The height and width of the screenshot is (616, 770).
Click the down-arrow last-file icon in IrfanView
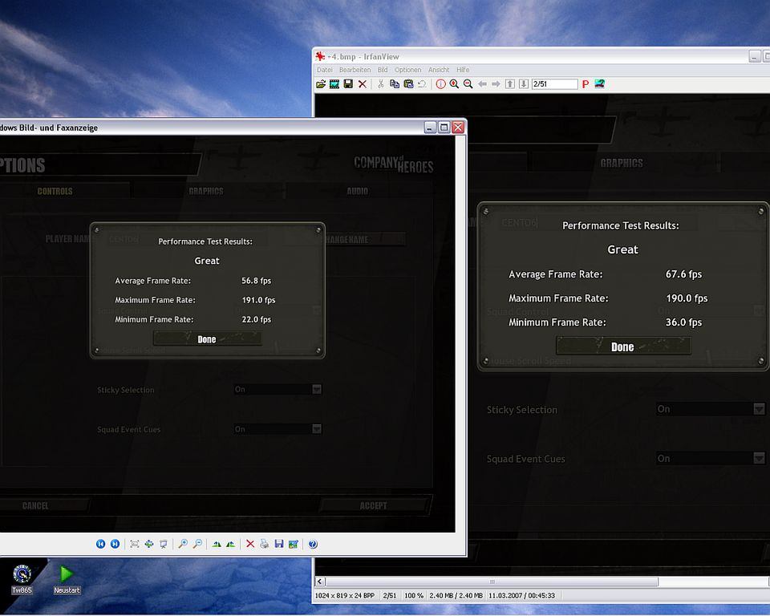pyautogui.click(x=524, y=84)
